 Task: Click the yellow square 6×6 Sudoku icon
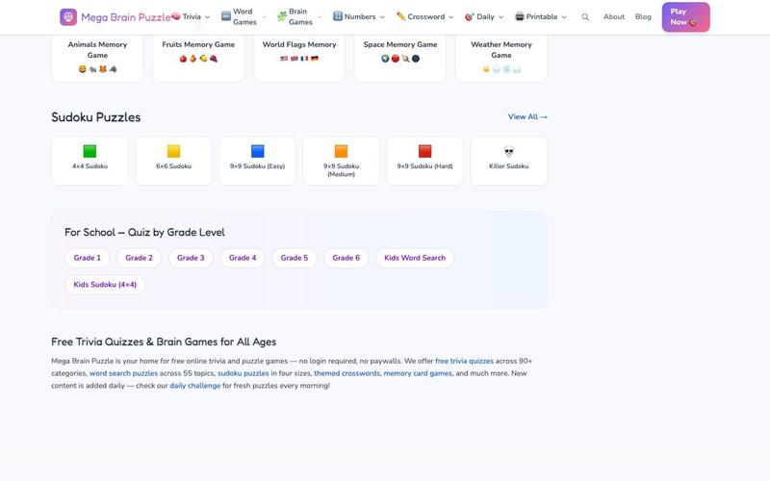[174, 151]
